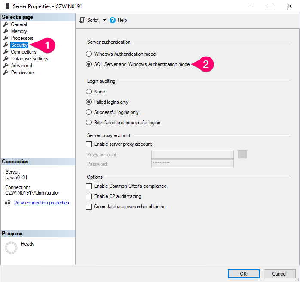Enable Common Criteria compliance checkbox
Image resolution: width=300 pixels, height=282 pixels.
click(x=89, y=186)
